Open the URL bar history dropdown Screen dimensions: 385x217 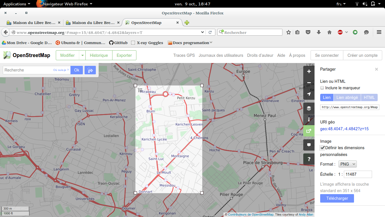[202, 32]
